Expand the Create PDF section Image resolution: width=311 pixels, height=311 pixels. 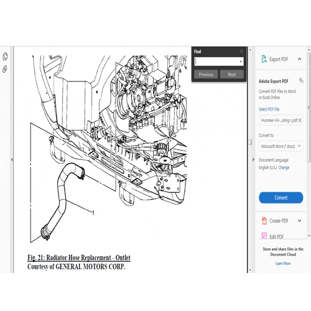300,221
